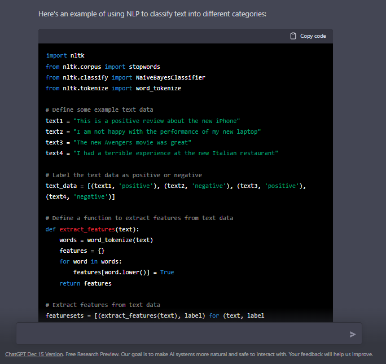Viewport: 386px width, 364px height.
Task: Click the intro sentence about using NLP
Action: [x=152, y=14]
